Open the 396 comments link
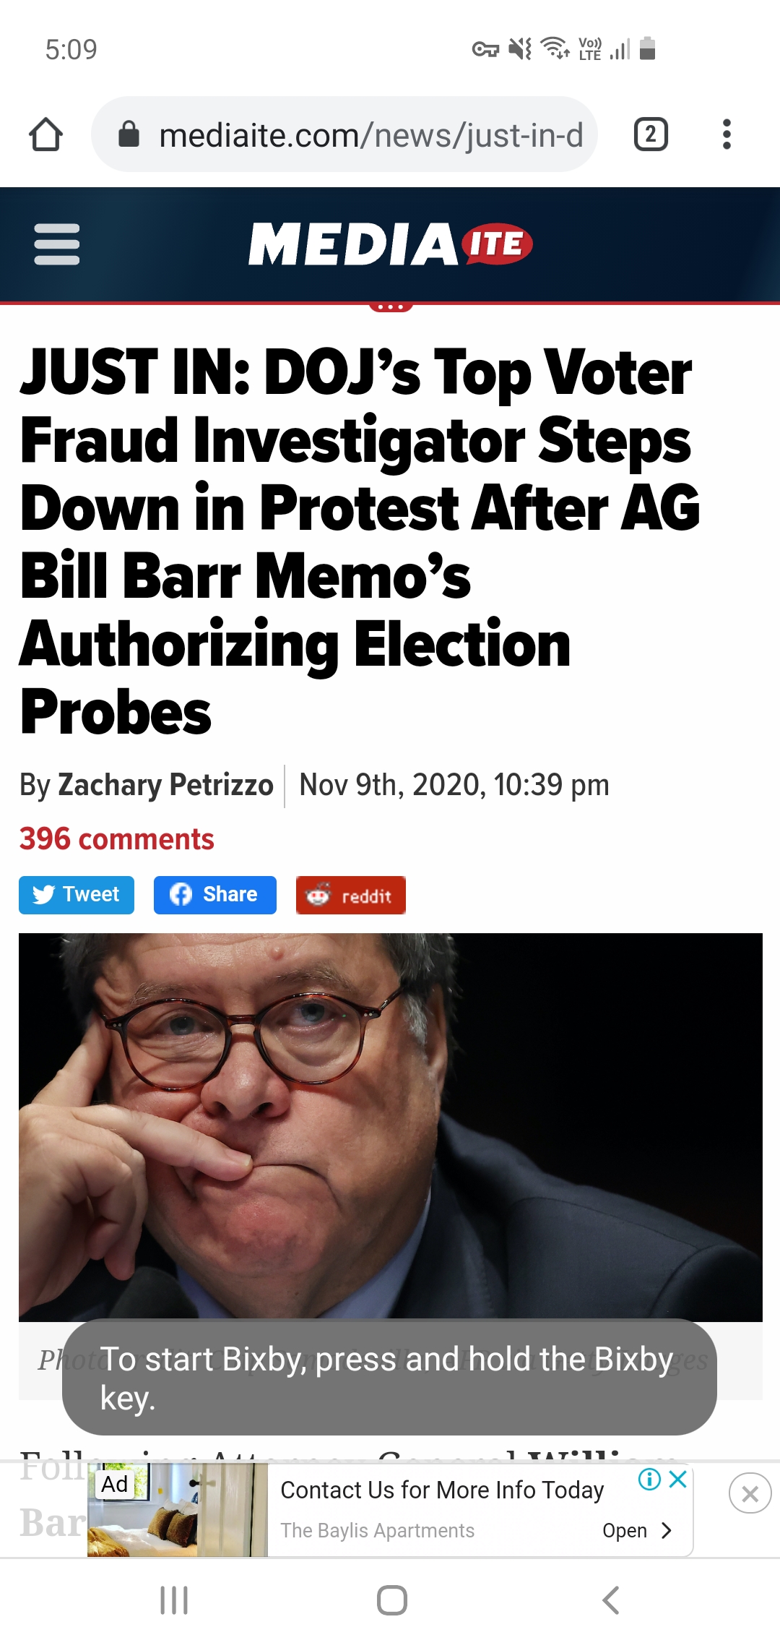 click(x=117, y=839)
